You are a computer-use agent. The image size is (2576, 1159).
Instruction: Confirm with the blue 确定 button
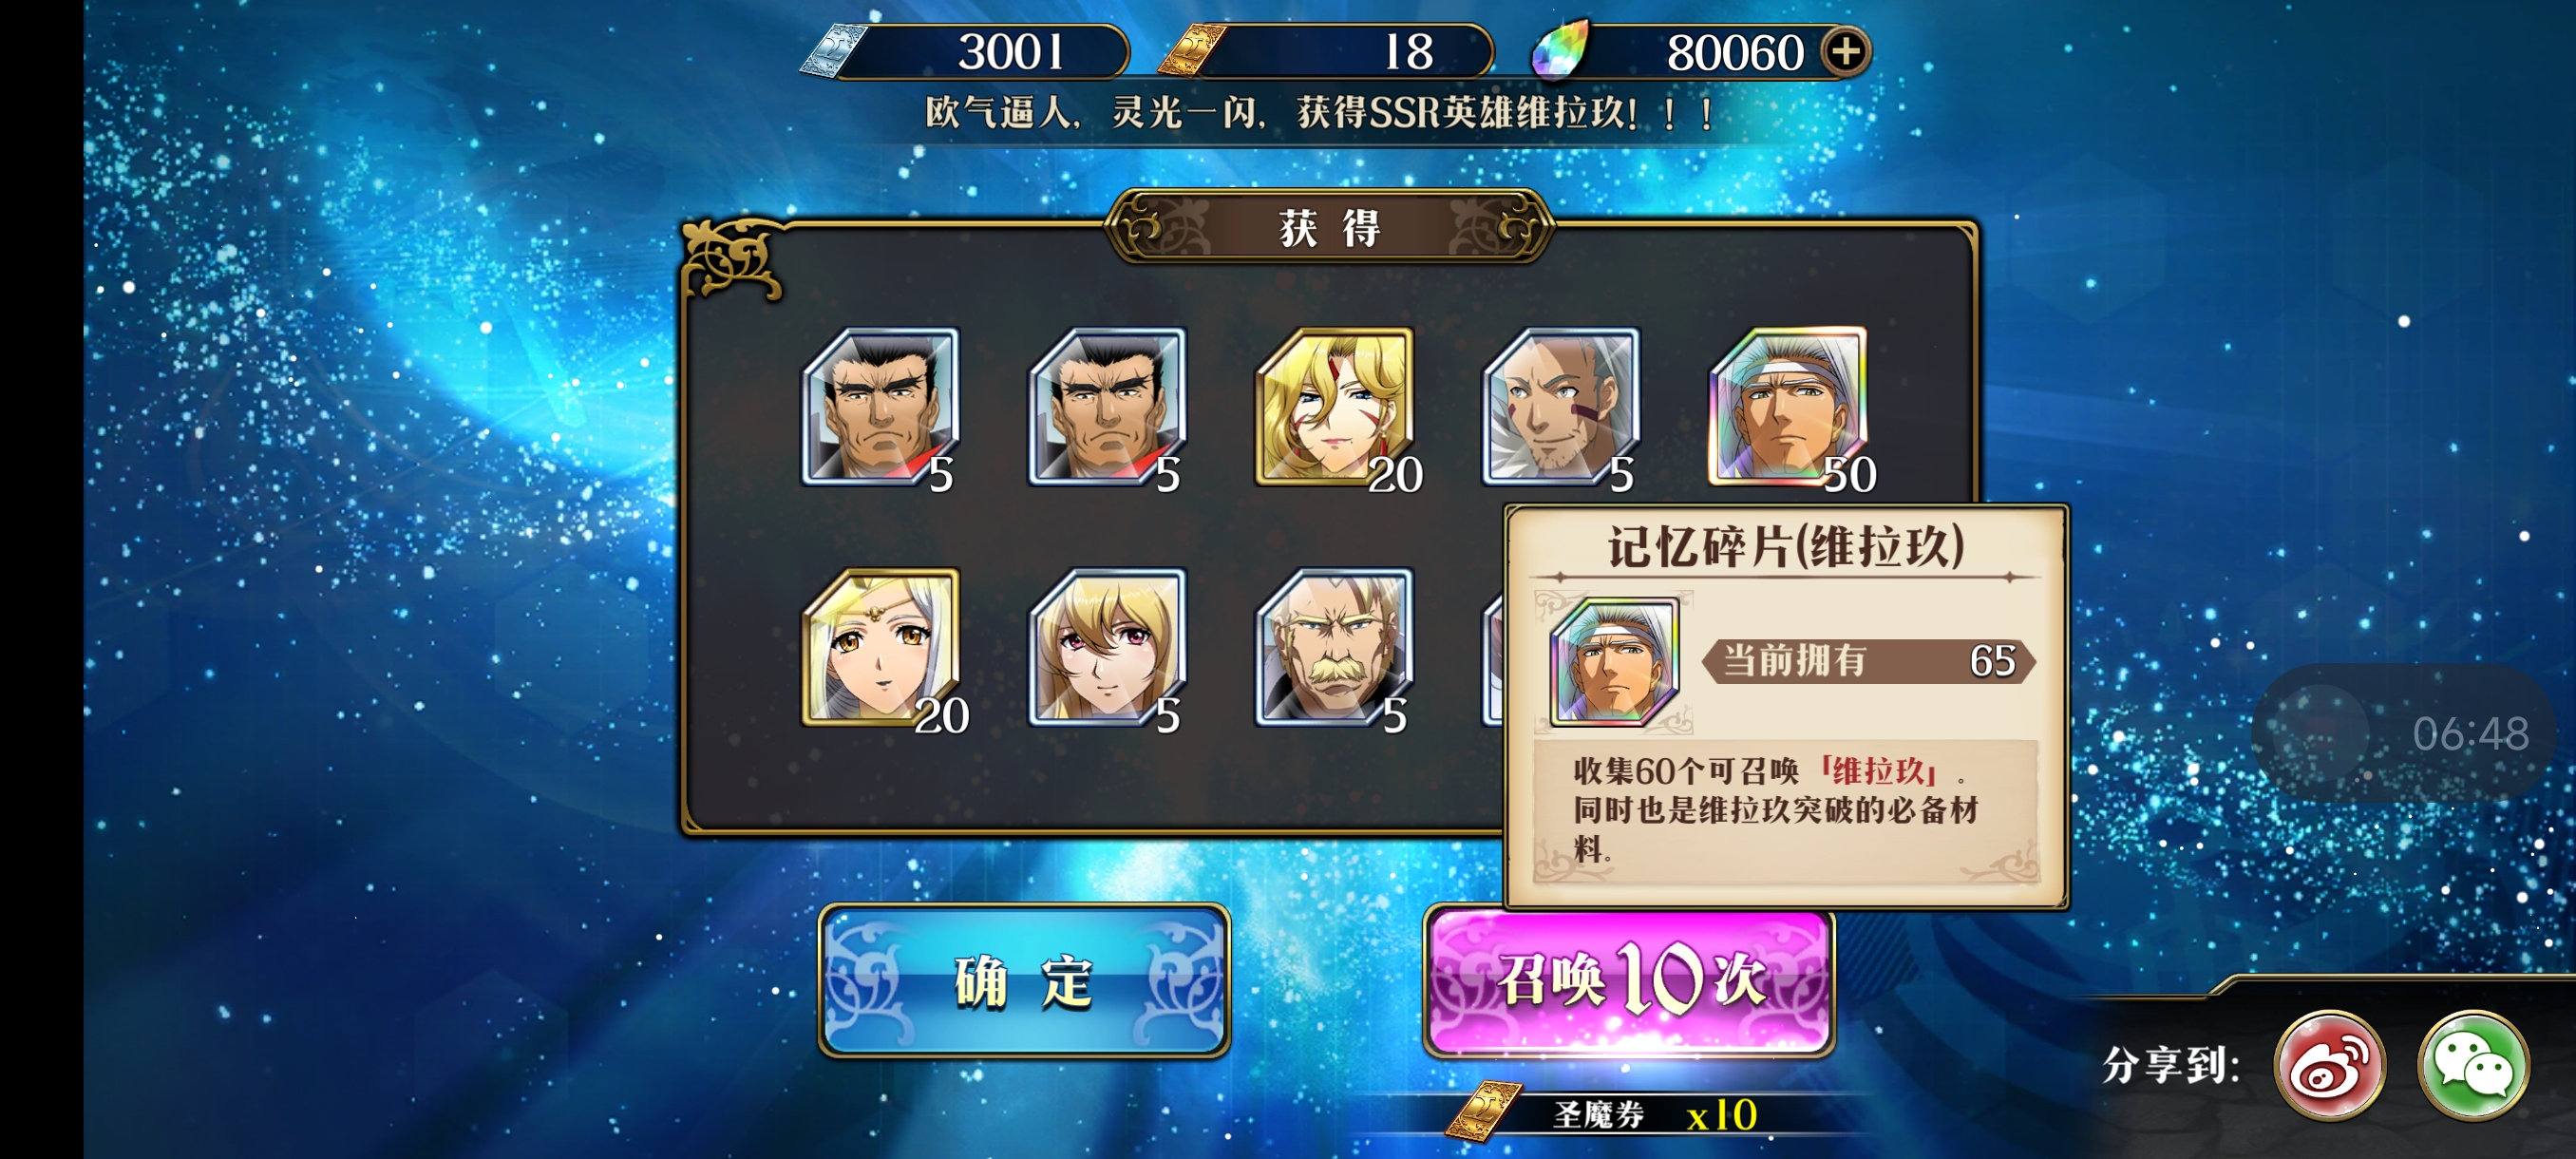point(1024,980)
